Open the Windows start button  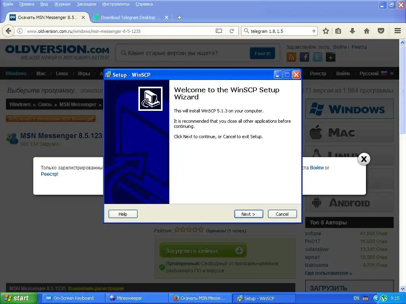coord(18,298)
